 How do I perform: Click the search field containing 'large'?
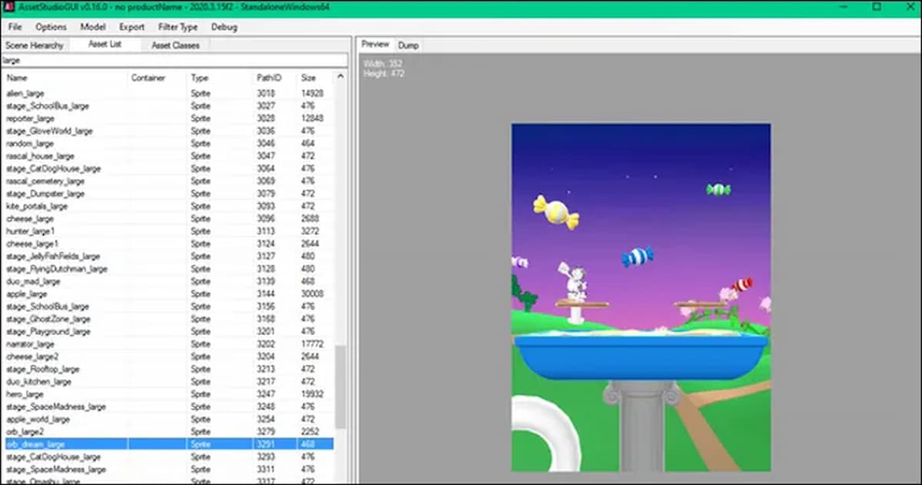click(173, 60)
